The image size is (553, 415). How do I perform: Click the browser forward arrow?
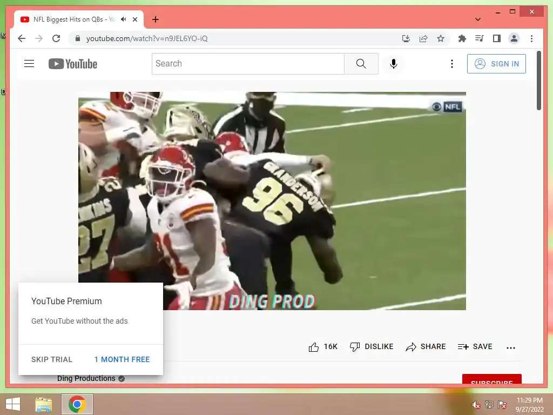pyautogui.click(x=39, y=38)
